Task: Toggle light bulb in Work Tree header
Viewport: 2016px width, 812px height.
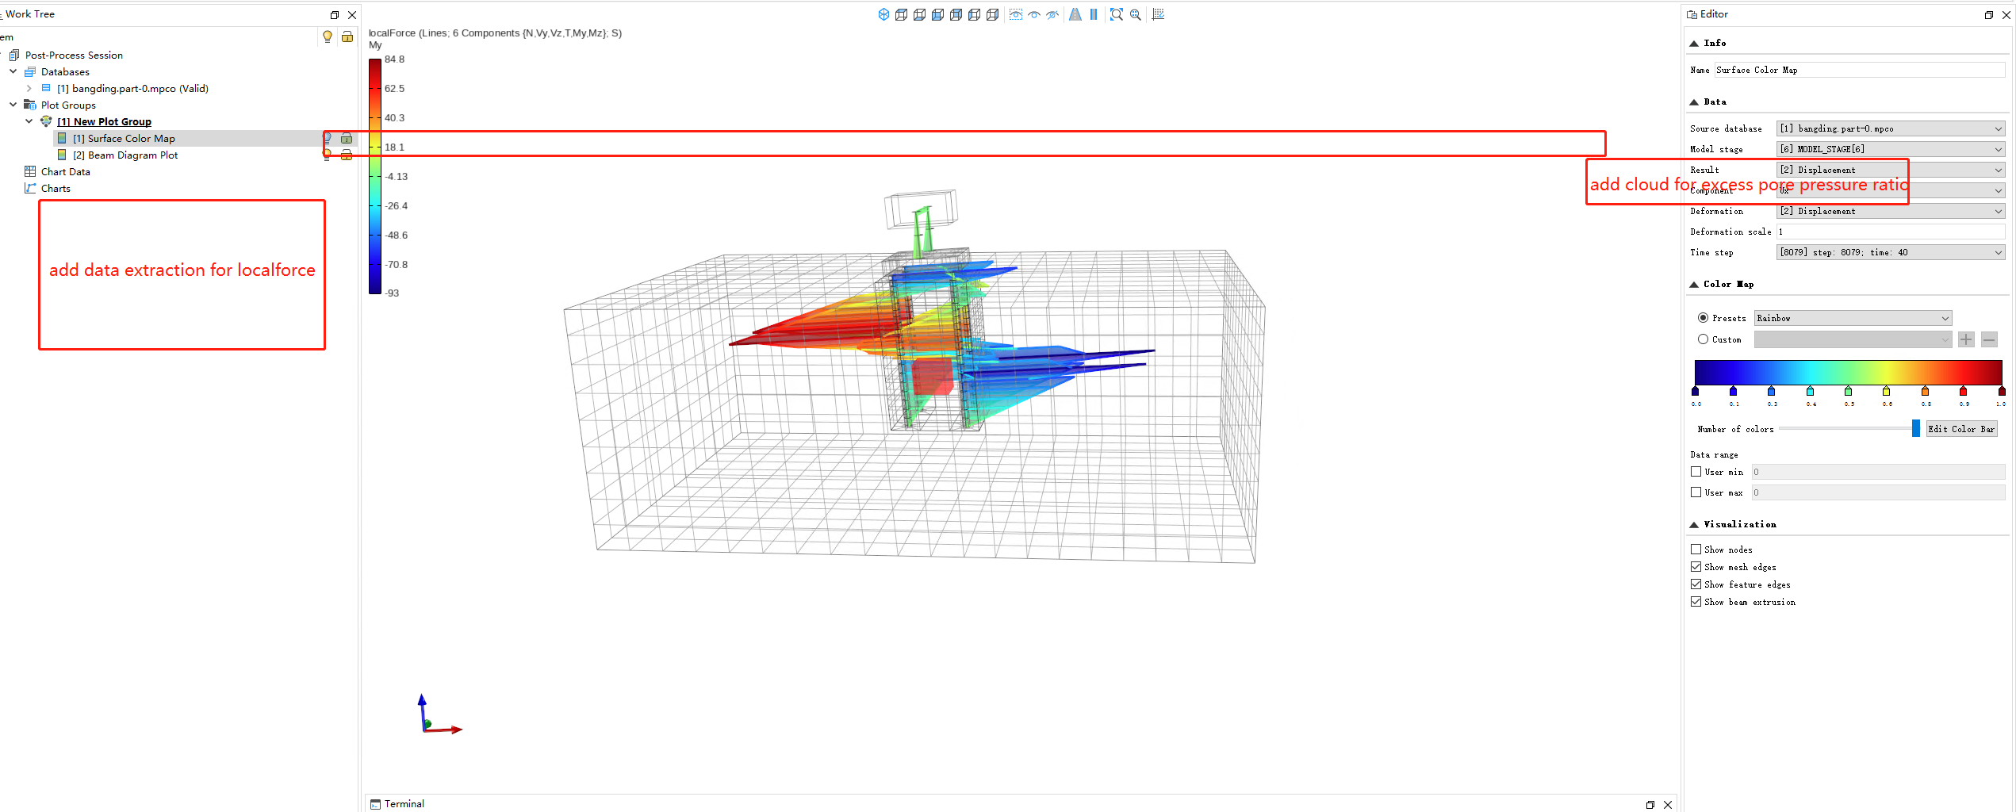Action: [328, 36]
